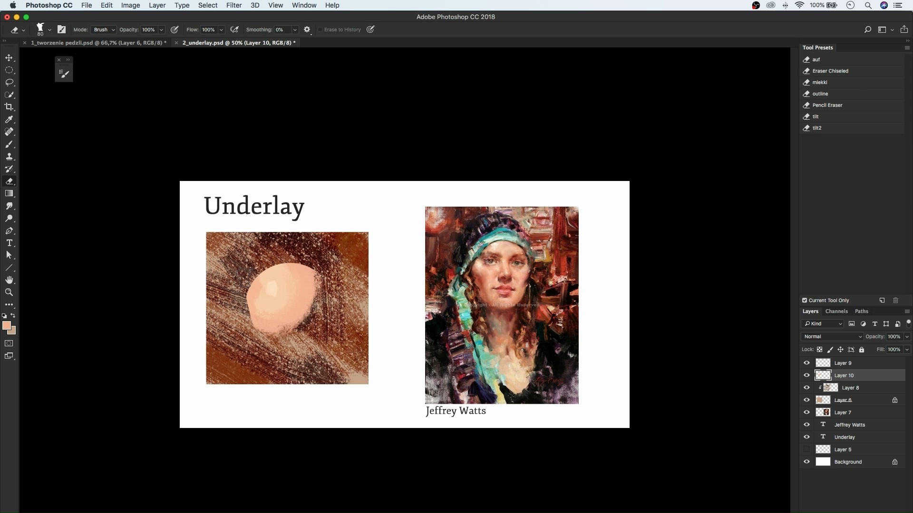Open smoothing options gear icon
913x513 pixels.
point(307,29)
